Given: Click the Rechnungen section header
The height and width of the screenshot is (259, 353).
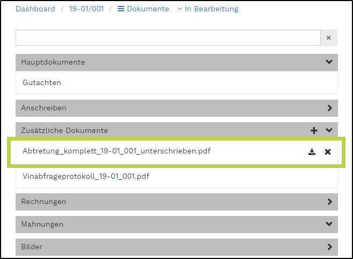Looking at the screenshot, I should click(44, 201).
